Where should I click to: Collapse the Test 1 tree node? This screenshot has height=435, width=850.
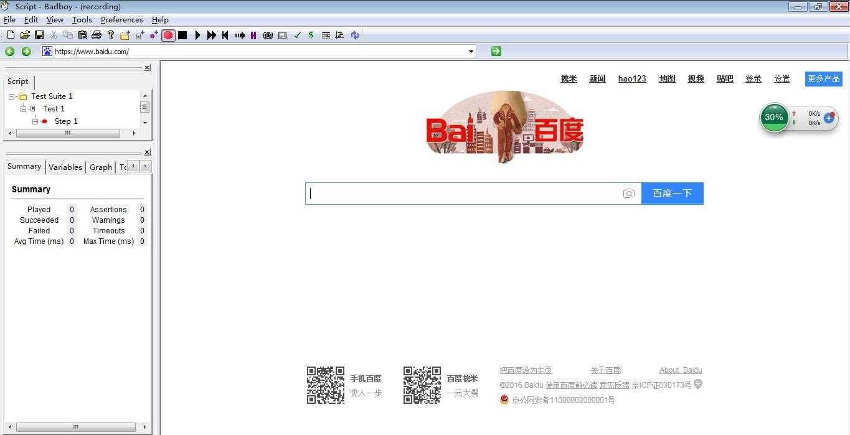24,109
